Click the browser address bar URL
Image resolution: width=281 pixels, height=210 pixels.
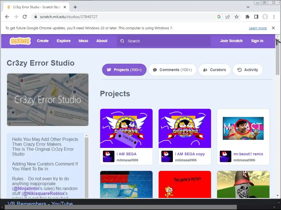69,17
